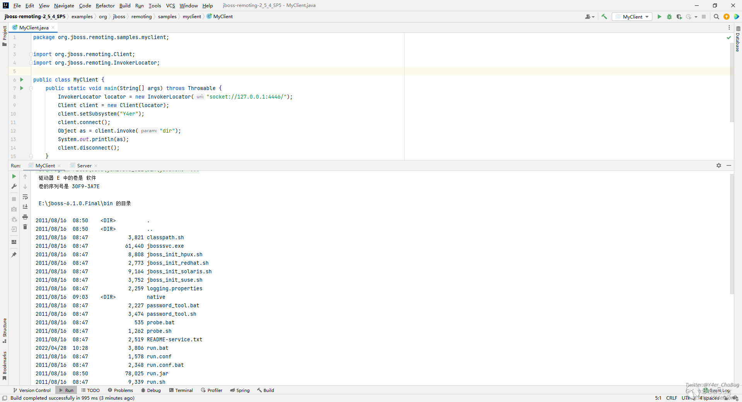The height and width of the screenshot is (402, 742).
Task: Open Run panel settings gear
Action: click(718, 165)
